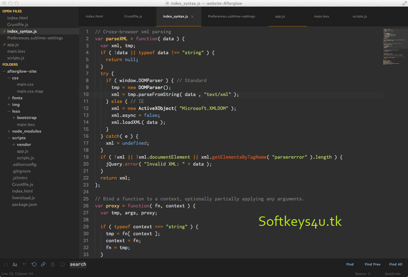Click the Find All button
The width and height of the screenshot is (408, 277).
pos(395,264)
